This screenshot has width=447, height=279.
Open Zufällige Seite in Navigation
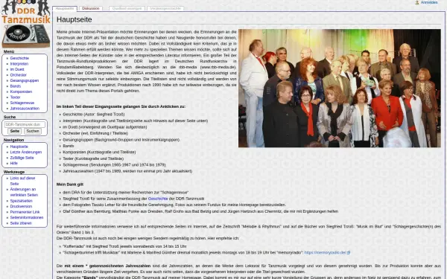22,158
